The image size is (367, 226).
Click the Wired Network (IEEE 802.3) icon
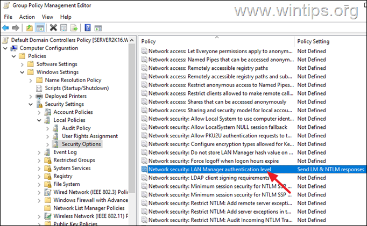[48, 192]
